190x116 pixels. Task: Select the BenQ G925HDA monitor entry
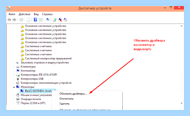point(38,91)
